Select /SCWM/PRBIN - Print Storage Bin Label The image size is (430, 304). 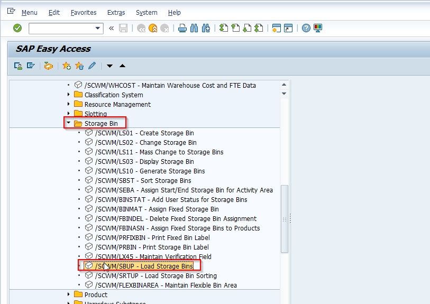152,247
